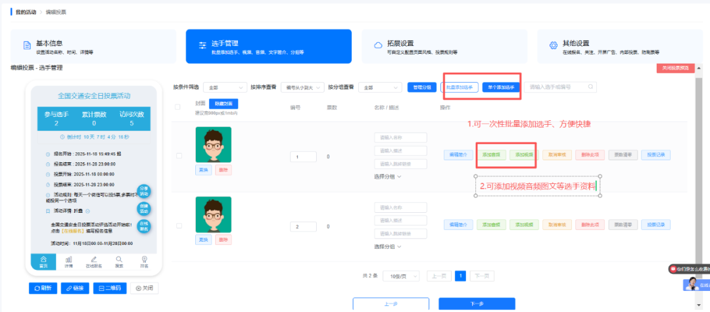Tap the 详情 chart icon in preview
Viewport: 710px width, 312px height.
(x=68, y=261)
